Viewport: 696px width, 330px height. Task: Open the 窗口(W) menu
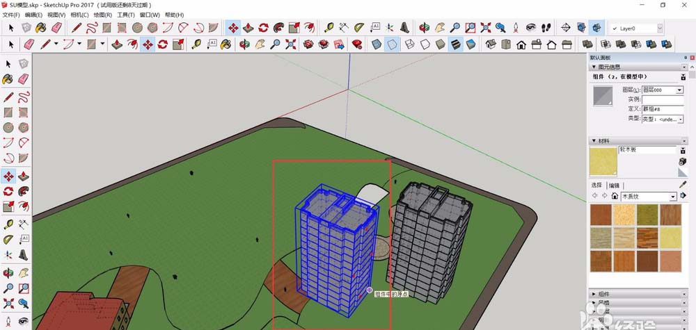pos(150,15)
